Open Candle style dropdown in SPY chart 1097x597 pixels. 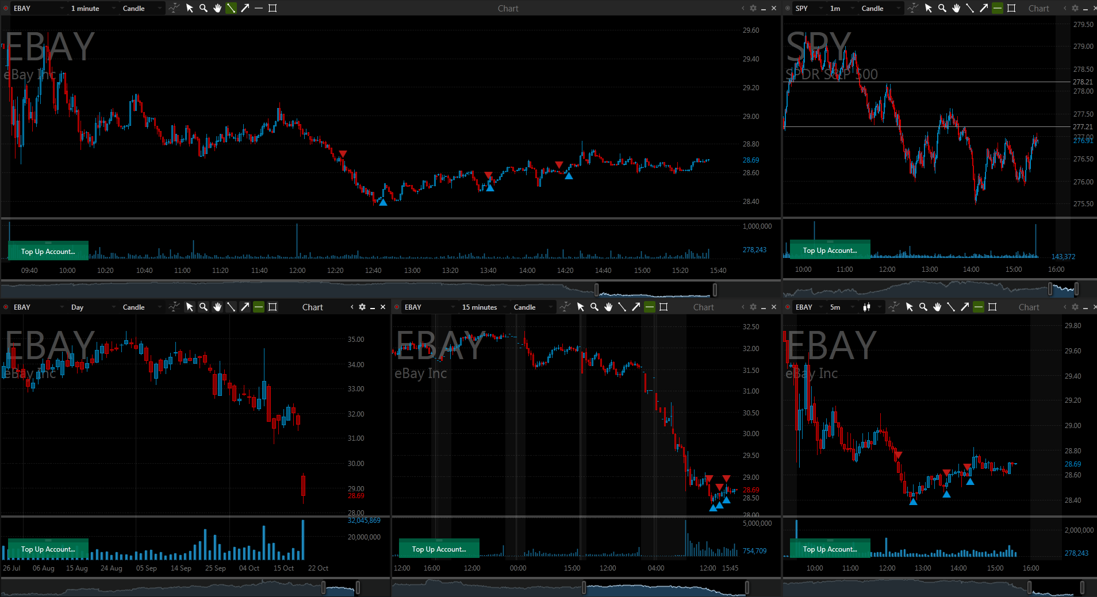[881, 8]
